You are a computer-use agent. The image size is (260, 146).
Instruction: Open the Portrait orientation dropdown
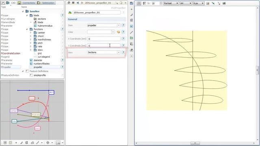(171, 3)
